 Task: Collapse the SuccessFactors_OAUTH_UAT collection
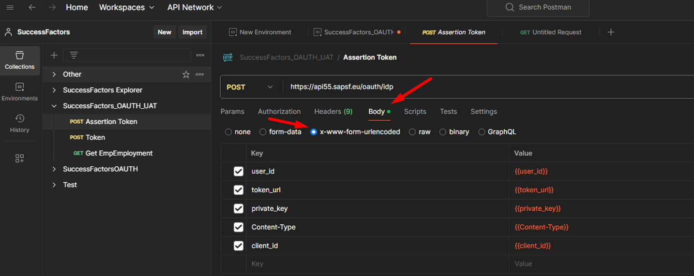click(x=54, y=106)
